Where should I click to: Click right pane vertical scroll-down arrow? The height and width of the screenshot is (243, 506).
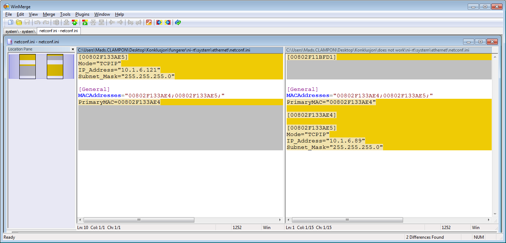[x=495, y=214]
